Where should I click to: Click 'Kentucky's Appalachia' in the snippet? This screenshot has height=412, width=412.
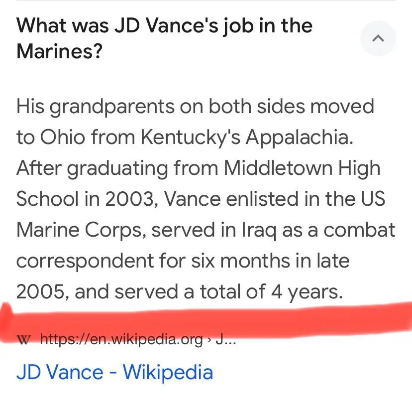[x=247, y=137]
